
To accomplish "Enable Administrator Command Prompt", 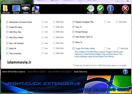I will [7, 22].
